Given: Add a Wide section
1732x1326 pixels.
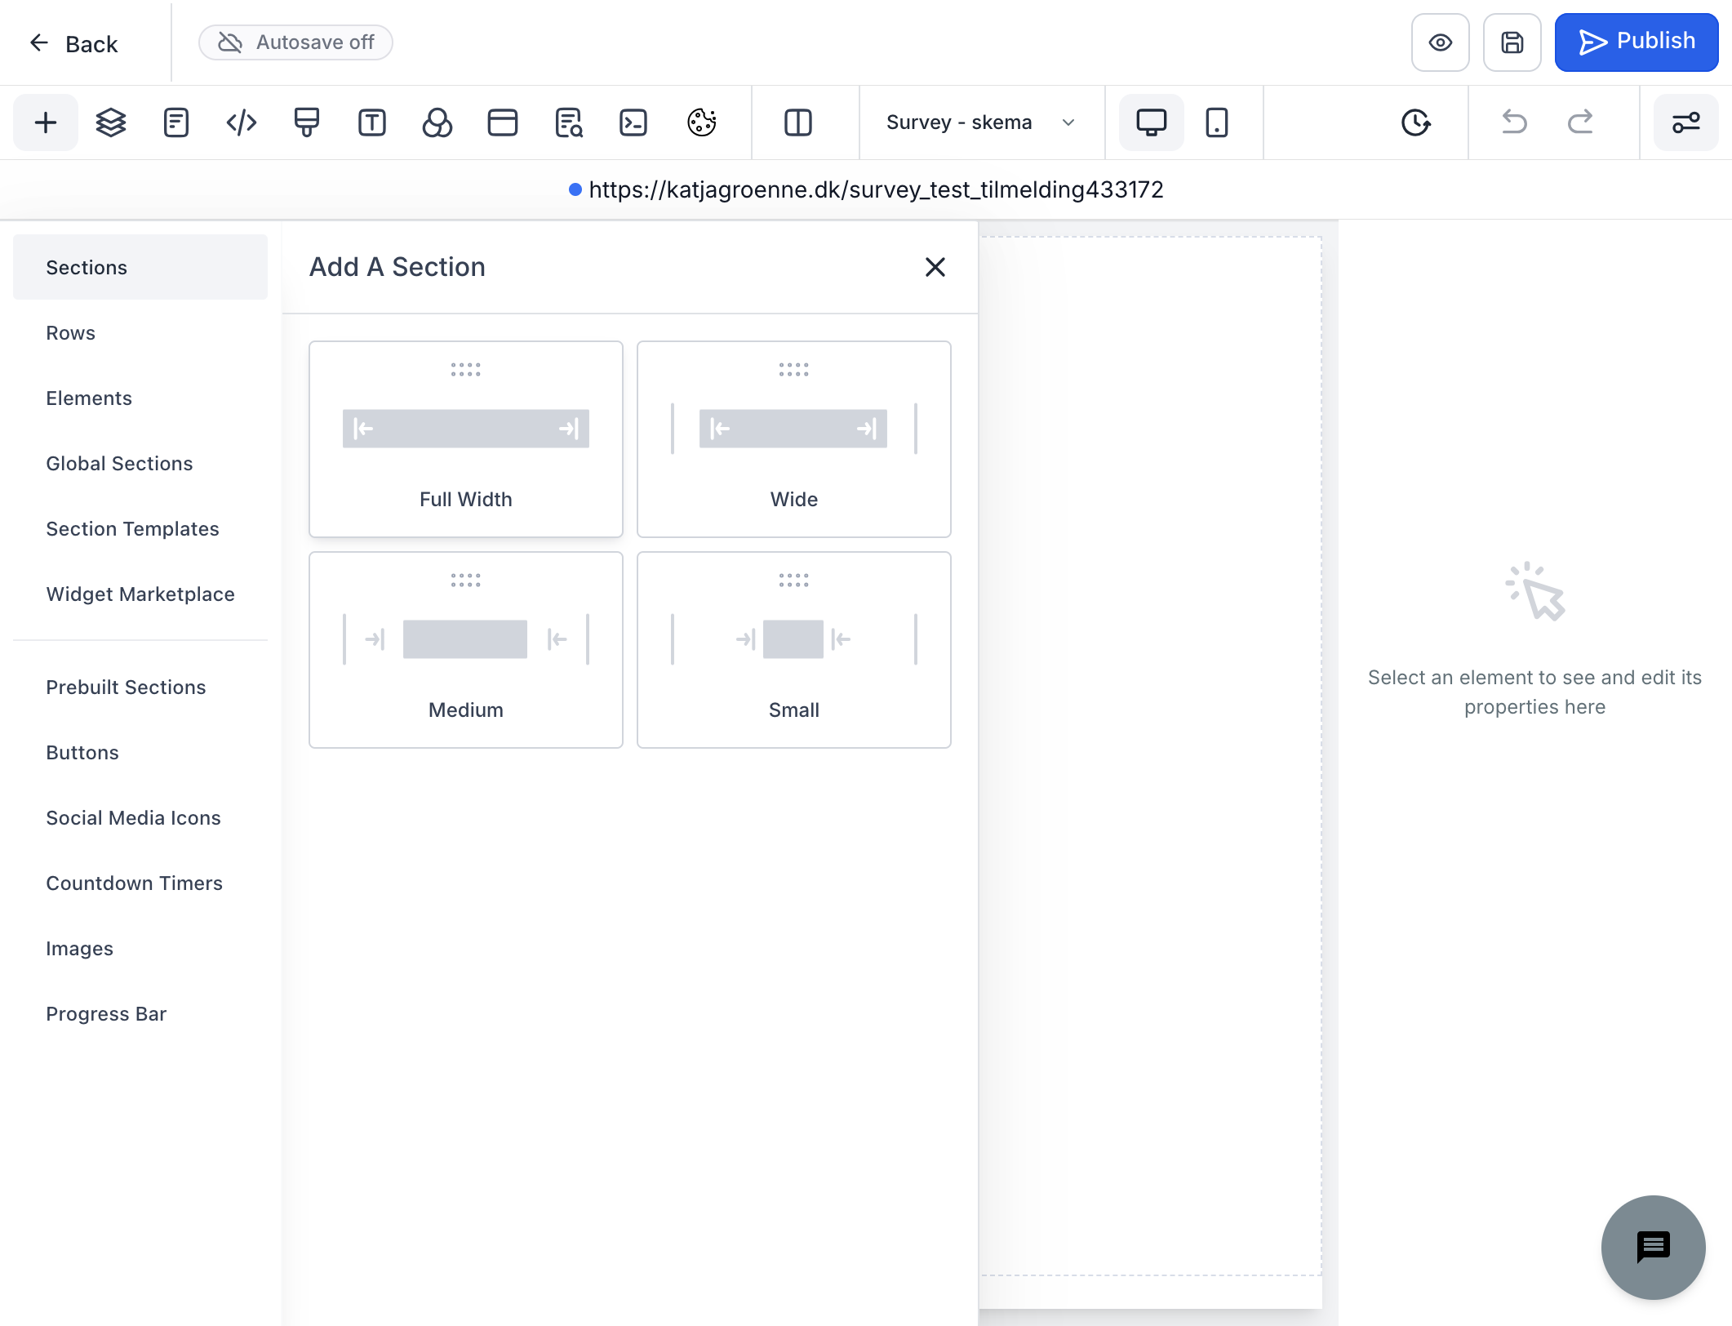Looking at the screenshot, I should (794, 439).
